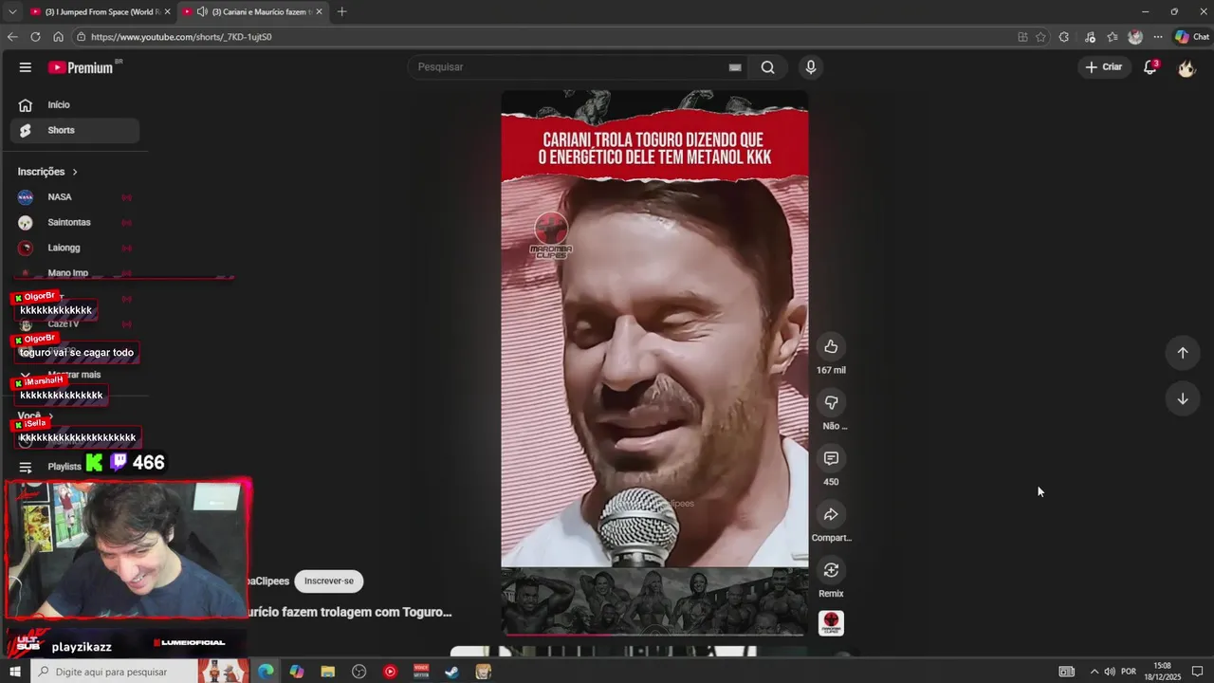Add page to favorites star

pos(1040,37)
